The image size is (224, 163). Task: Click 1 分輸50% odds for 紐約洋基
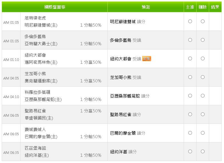(91, 155)
